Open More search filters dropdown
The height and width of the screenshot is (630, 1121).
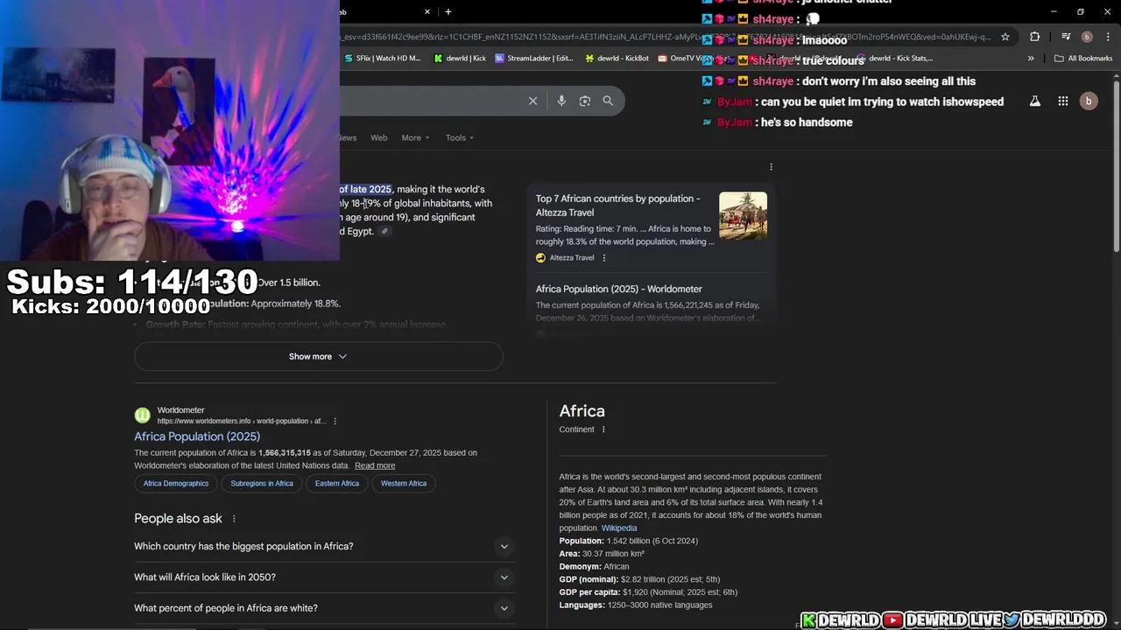tap(415, 137)
